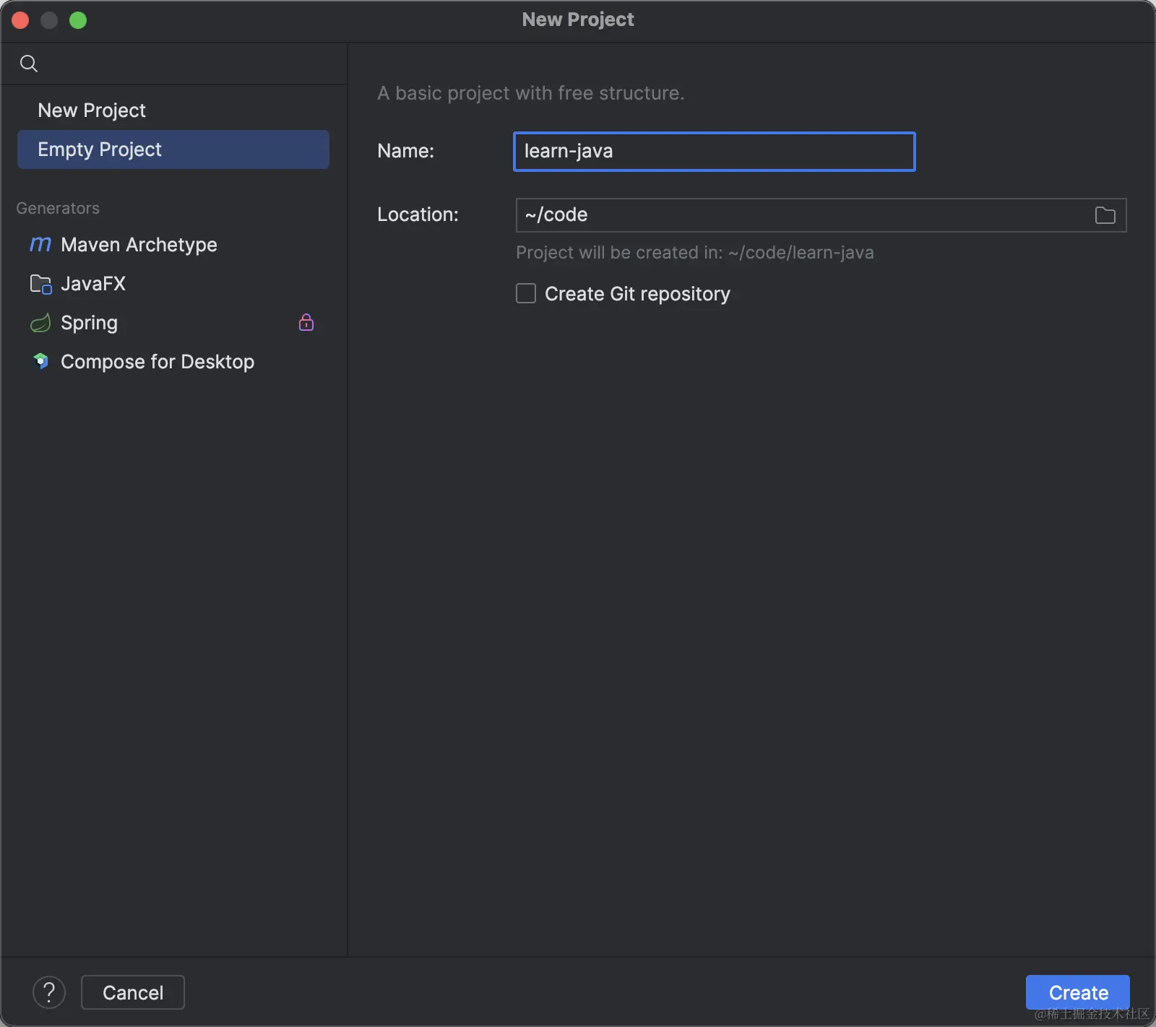Open help with question mark button

pyautogui.click(x=49, y=992)
